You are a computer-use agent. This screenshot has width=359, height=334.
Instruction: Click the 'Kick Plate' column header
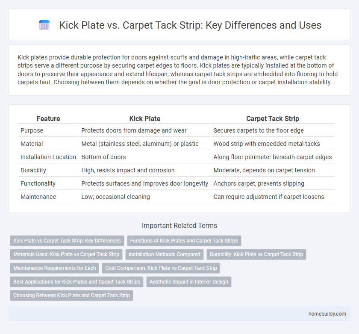coord(144,118)
